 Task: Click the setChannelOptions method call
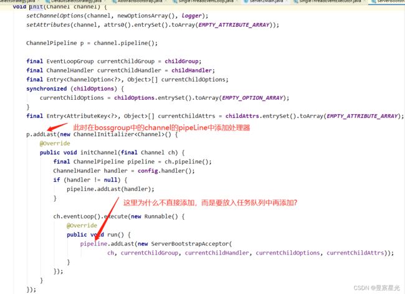coord(55,16)
